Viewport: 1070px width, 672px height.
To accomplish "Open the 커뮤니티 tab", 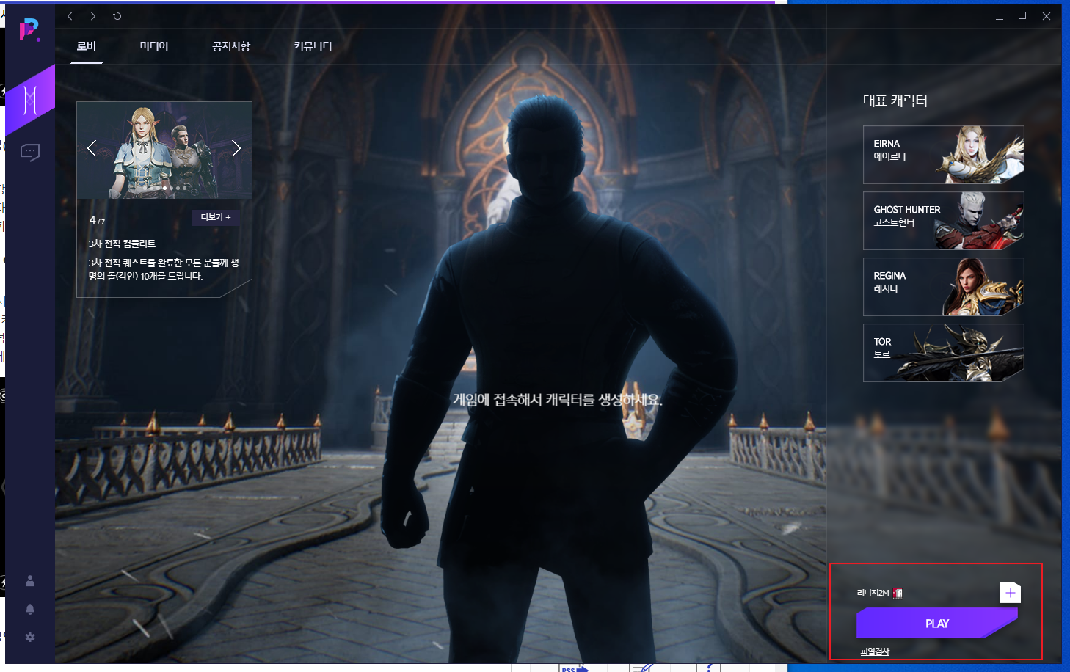I will point(313,46).
